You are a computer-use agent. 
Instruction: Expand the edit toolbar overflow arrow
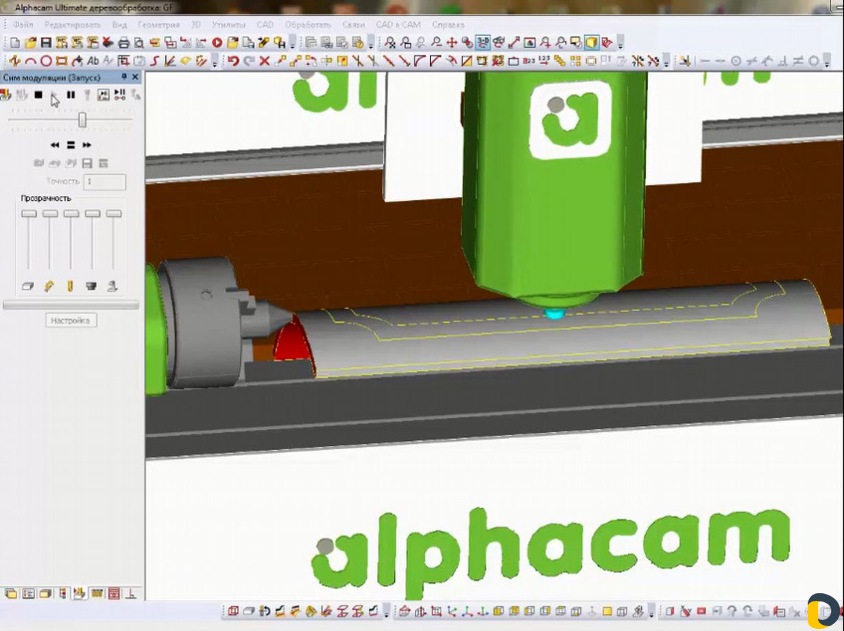coord(666,62)
